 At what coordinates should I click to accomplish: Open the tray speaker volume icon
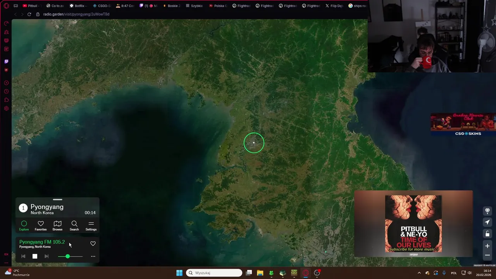click(470, 273)
